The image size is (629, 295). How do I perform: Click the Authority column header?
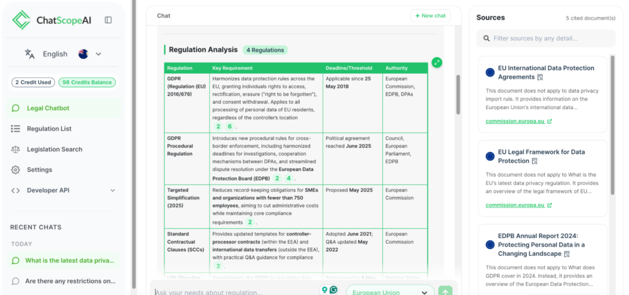(x=405, y=68)
